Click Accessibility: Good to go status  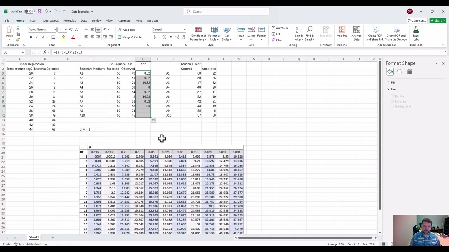32,244
